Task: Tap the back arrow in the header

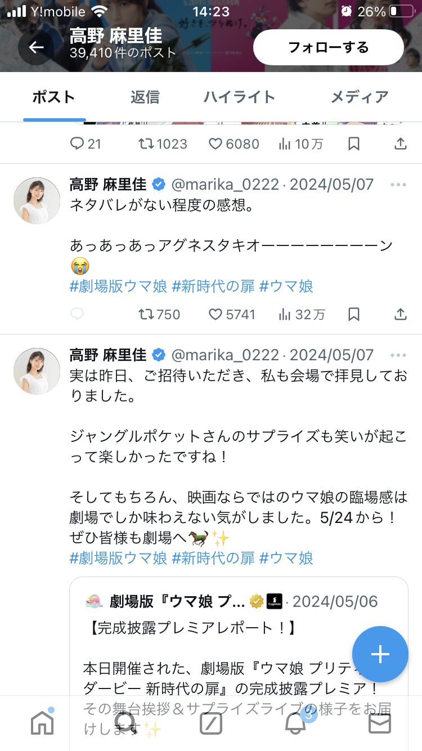Action: point(36,47)
